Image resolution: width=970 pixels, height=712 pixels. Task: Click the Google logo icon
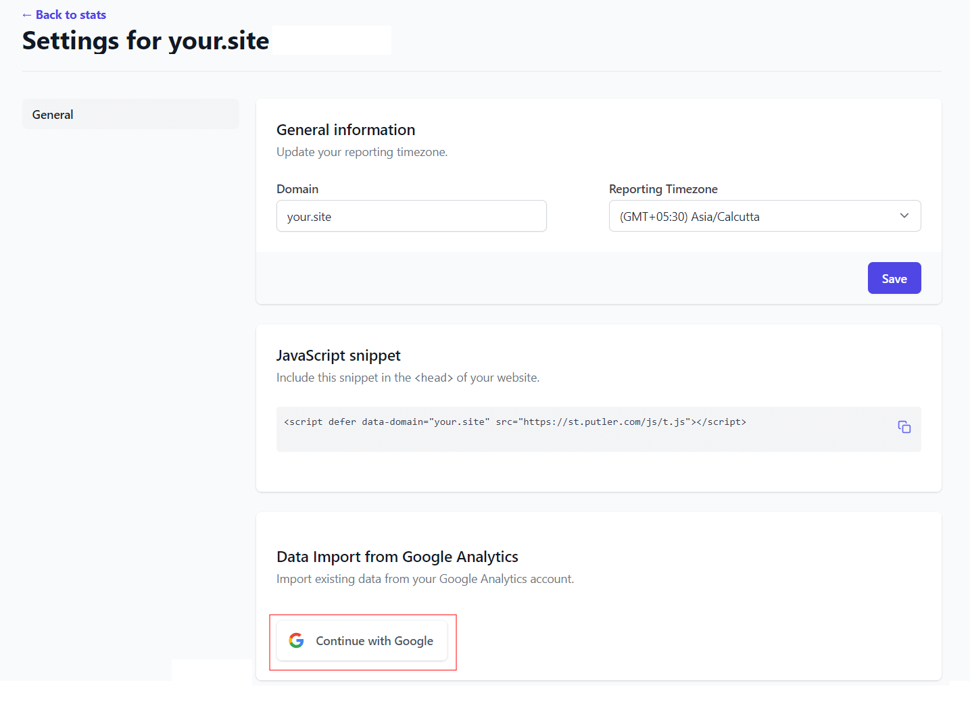click(296, 640)
